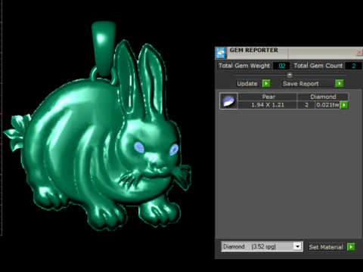Screen dimensions: 363x272
Task: Click the collapse handle below gem totals
Action: click(x=290, y=75)
